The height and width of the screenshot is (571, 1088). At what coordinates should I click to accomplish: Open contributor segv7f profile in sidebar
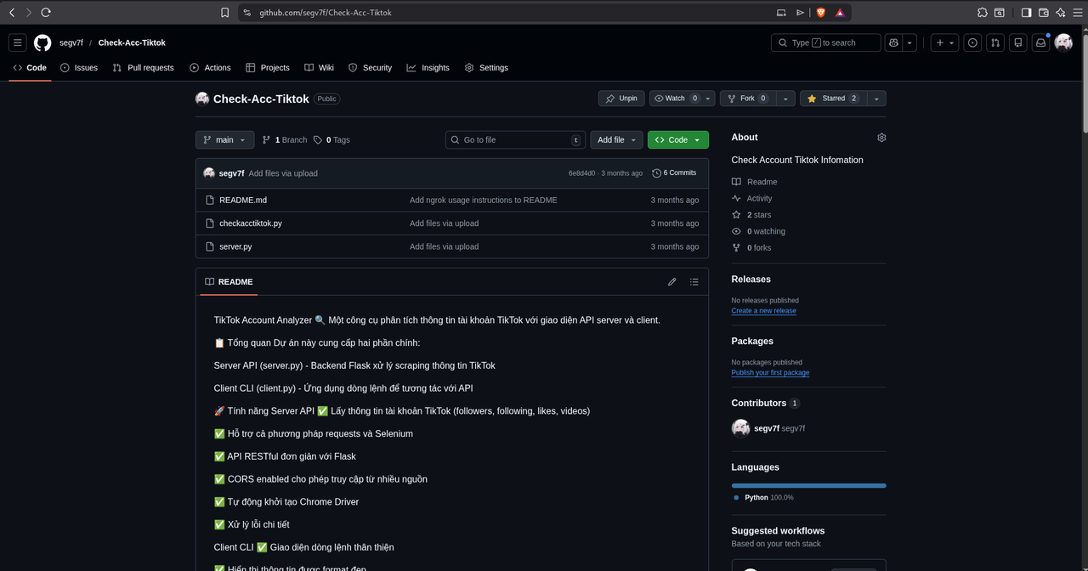768,428
